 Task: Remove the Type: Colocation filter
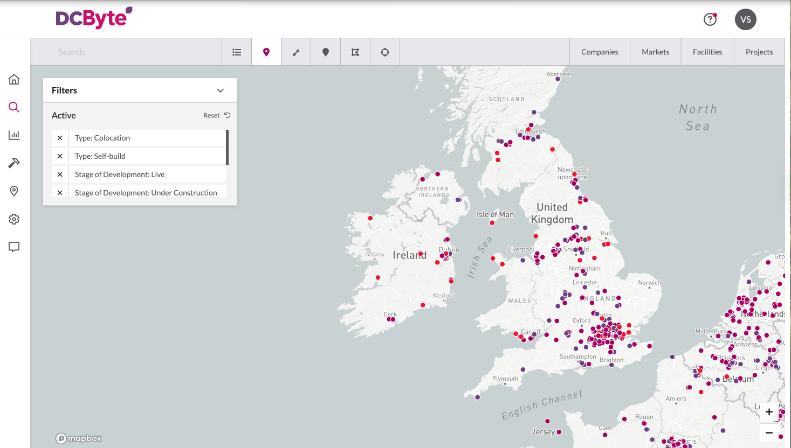(x=60, y=138)
